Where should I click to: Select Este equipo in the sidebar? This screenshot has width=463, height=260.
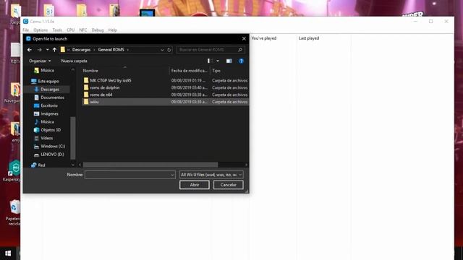coord(45,81)
